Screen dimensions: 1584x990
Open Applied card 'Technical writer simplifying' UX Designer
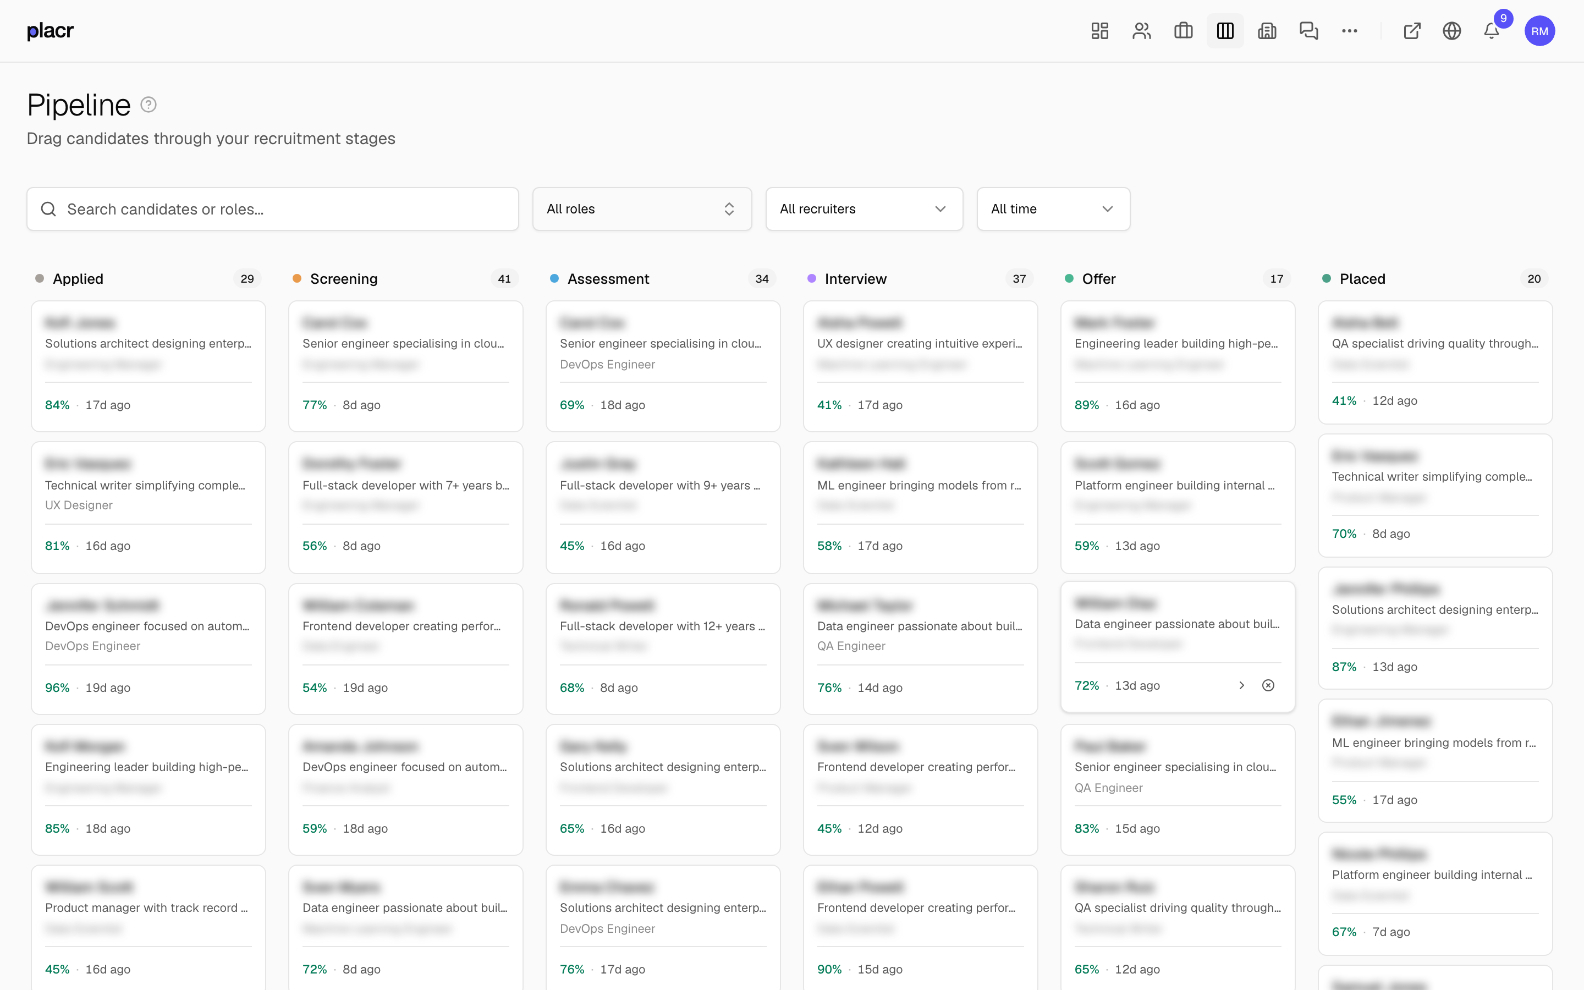pyautogui.click(x=148, y=508)
